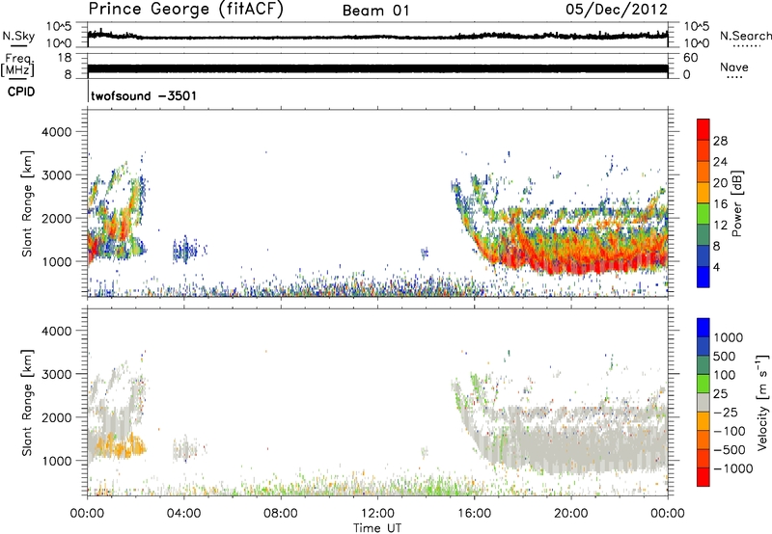Click the Velocity colorbar label '-1000'
This screenshot has width=772, height=534.
pyautogui.click(x=733, y=468)
